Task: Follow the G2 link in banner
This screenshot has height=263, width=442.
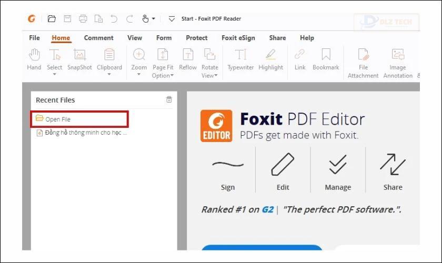Action: point(267,209)
